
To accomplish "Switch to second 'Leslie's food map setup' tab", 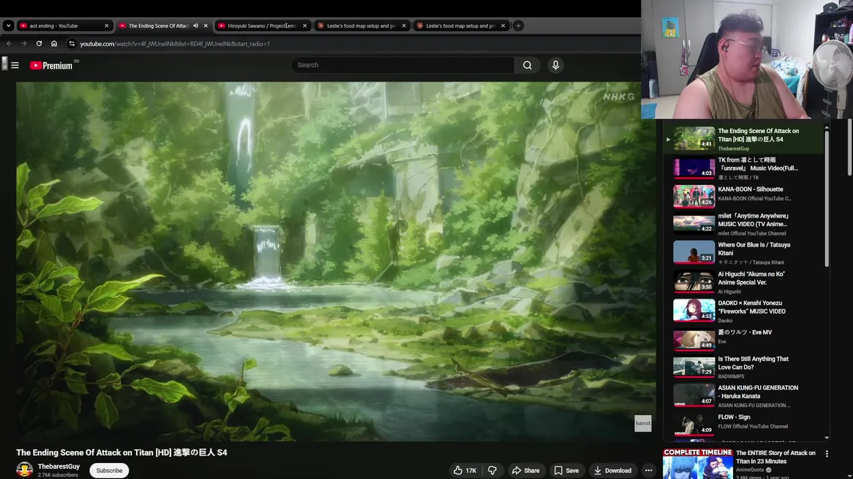I will 460,26.
